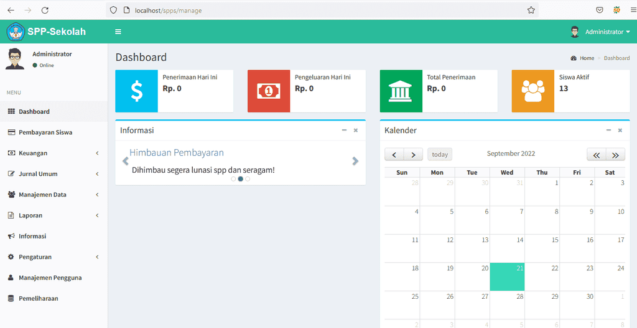Click the calendar today button
Viewport: 637px width, 328px height.
(x=440, y=154)
